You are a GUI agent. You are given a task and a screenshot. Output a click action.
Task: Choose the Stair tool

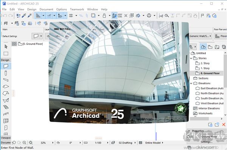[x=6, y=107]
